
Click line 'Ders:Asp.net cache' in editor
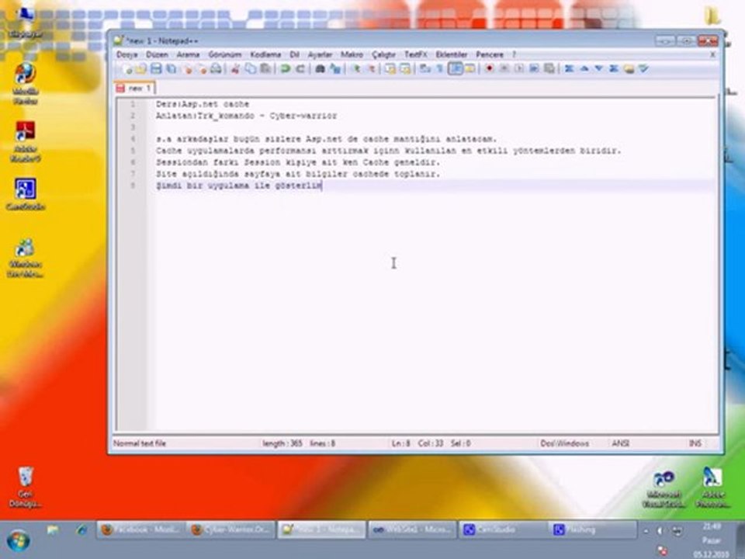[x=203, y=104]
